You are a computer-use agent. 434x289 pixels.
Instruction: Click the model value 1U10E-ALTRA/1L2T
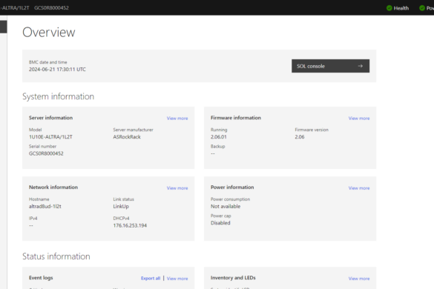50,137
